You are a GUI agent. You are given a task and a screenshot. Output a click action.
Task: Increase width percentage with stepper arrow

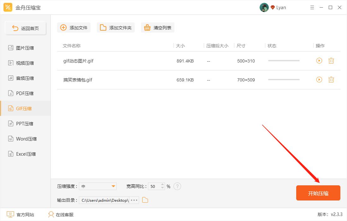click(162, 185)
